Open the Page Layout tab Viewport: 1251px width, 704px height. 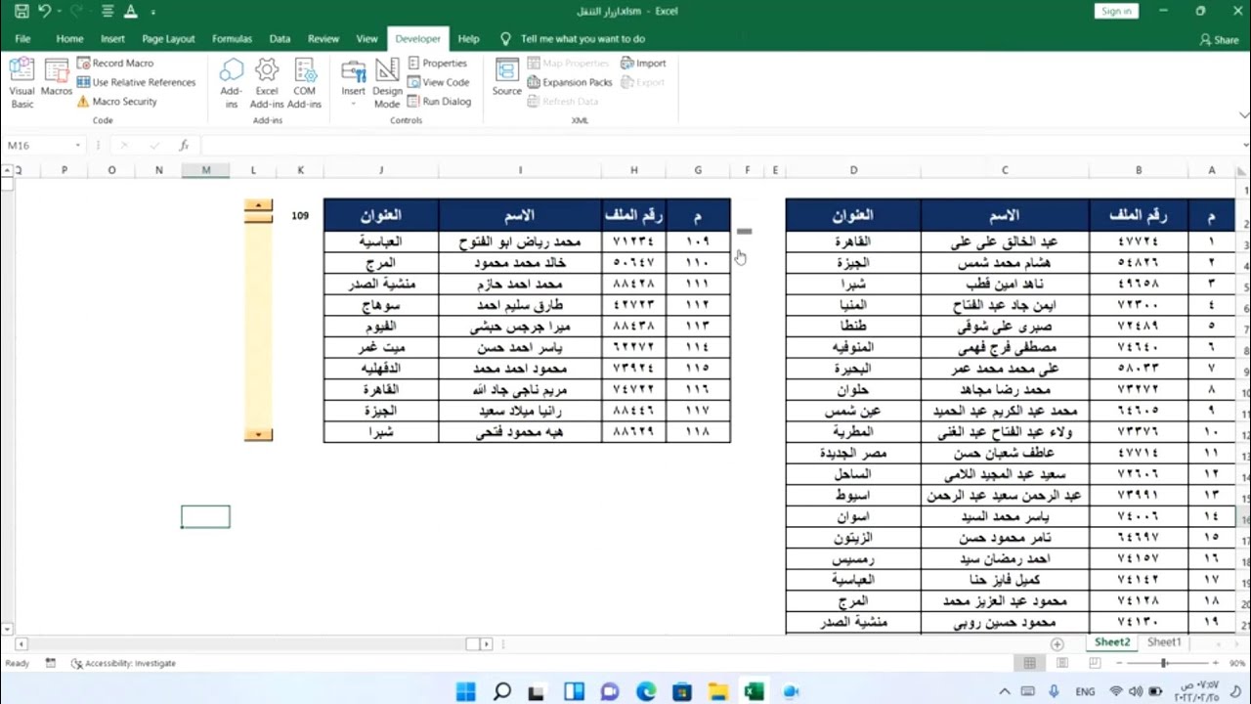click(168, 39)
